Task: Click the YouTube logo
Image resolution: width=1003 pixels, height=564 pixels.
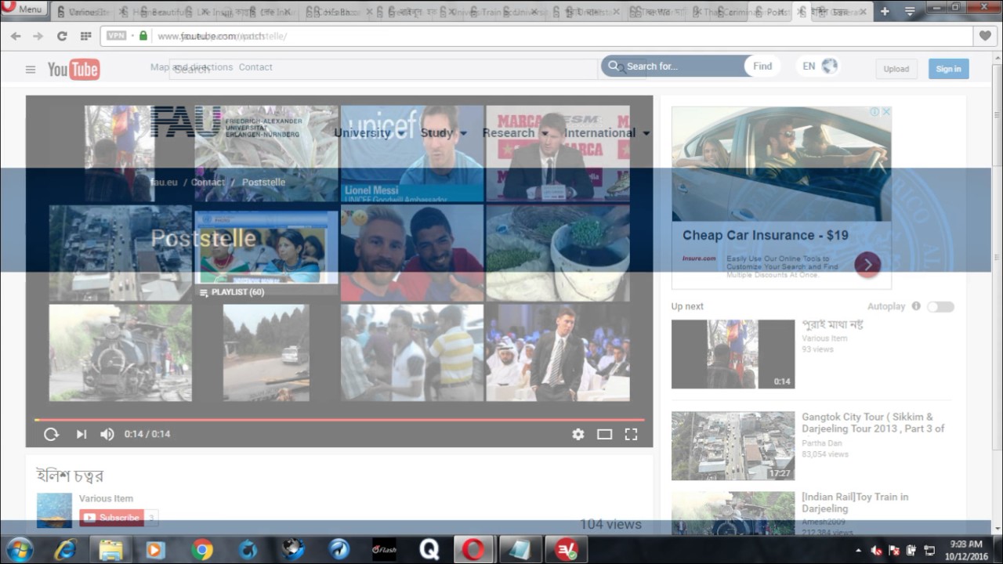Action: 74,70
